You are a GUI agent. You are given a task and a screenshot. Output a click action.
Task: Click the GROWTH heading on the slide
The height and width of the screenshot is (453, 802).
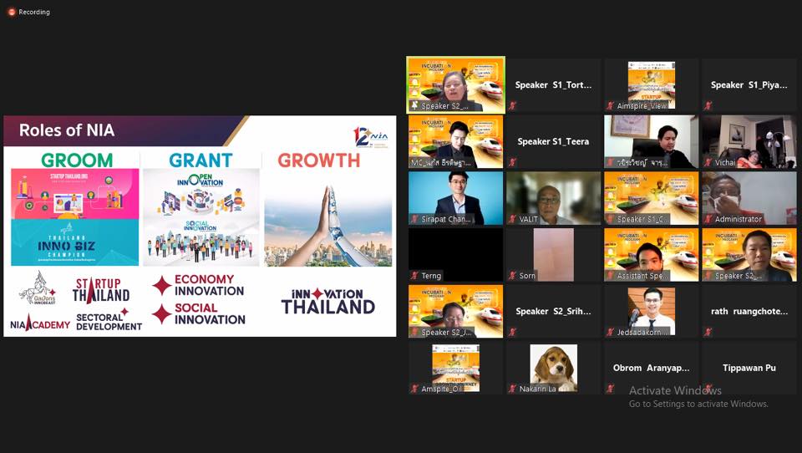tap(318, 160)
